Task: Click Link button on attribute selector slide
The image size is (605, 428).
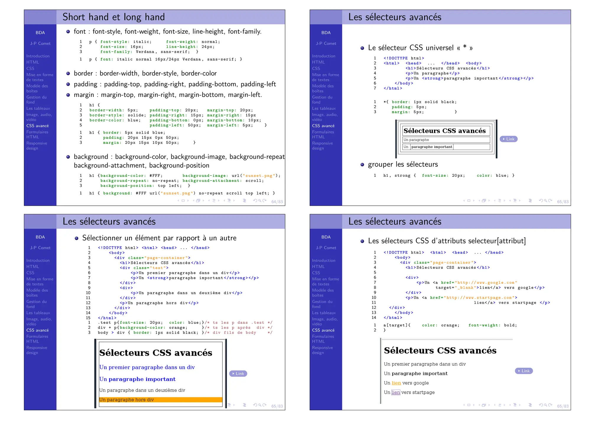Action: click(524, 371)
